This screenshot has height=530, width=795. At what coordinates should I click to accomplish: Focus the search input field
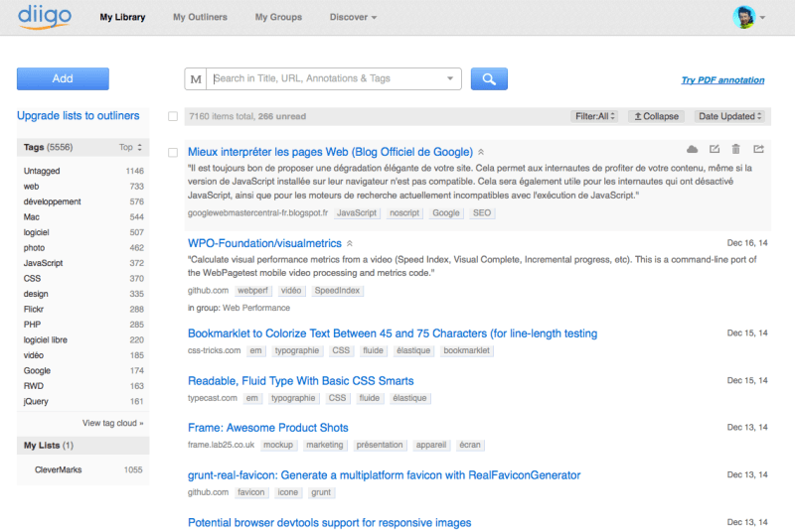(327, 78)
